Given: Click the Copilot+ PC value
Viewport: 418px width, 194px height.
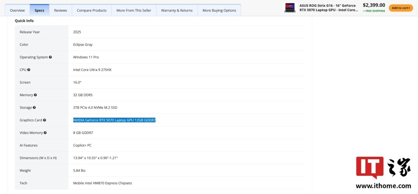Looking at the screenshot, I should pos(82,145).
